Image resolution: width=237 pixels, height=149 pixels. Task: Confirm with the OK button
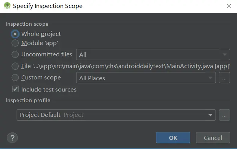(173, 138)
